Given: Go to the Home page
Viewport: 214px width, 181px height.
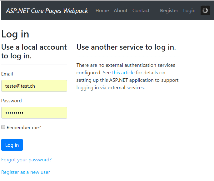Looking at the screenshot, I should click(102, 11).
